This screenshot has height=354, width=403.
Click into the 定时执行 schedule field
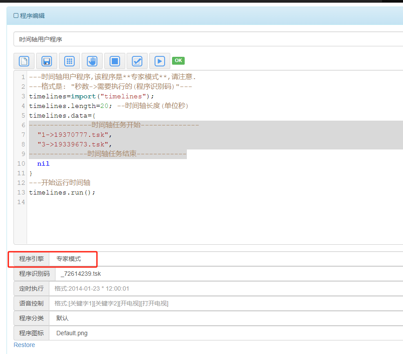(226, 288)
